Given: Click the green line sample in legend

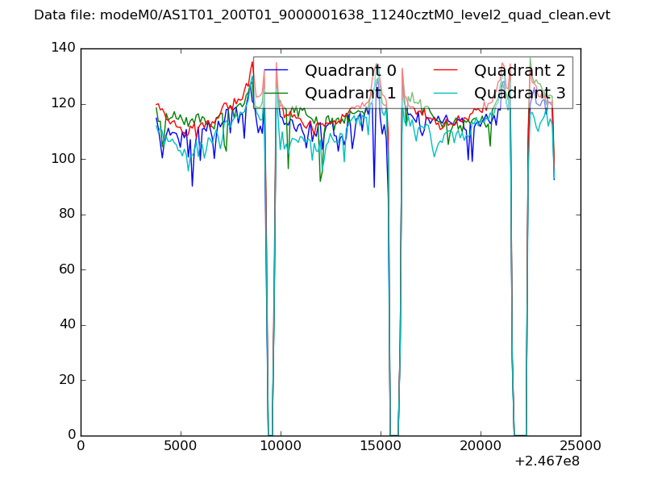Looking at the screenshot, I should (x=276, y=94).
